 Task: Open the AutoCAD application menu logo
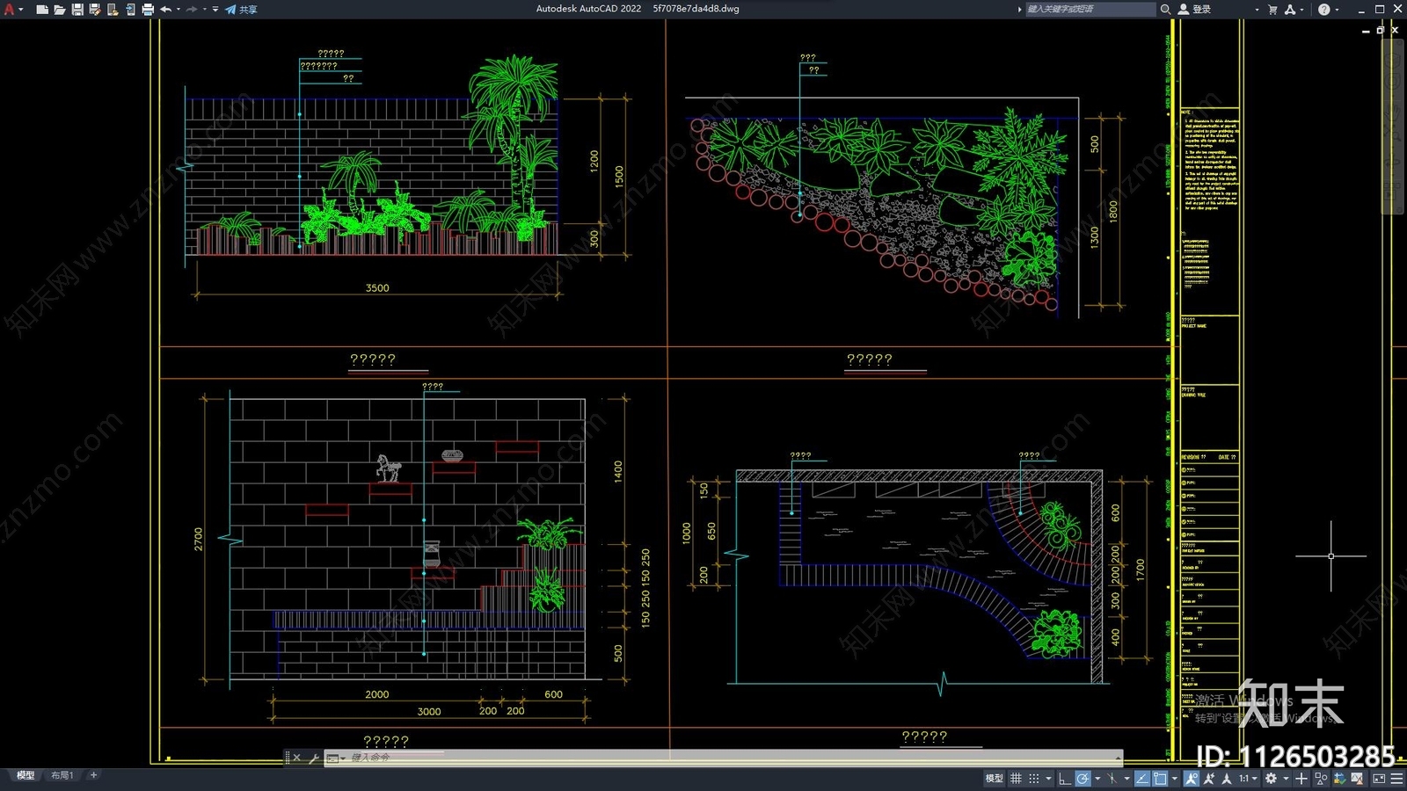(x=10, y=9)
